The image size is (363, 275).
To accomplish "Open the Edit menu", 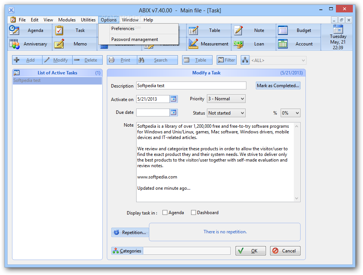I will 35,20.
